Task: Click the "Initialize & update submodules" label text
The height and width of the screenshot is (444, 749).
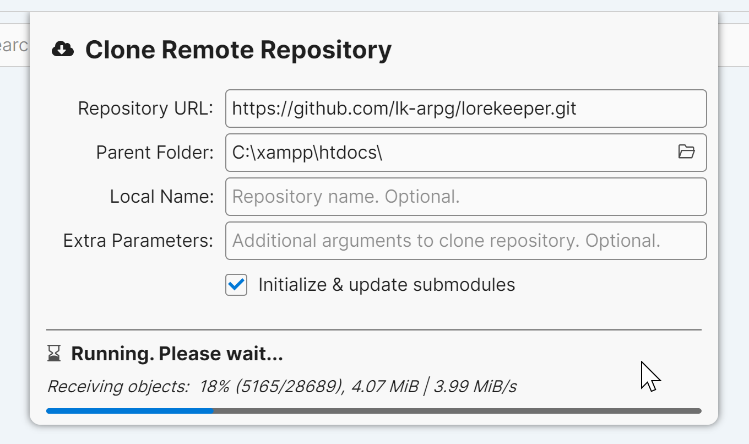Action: [387, 285]
